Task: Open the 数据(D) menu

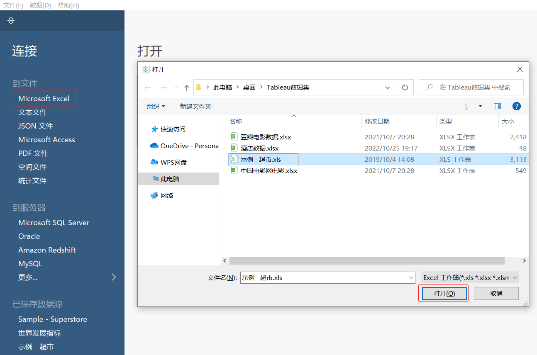Action: click(x=40, y=5)
